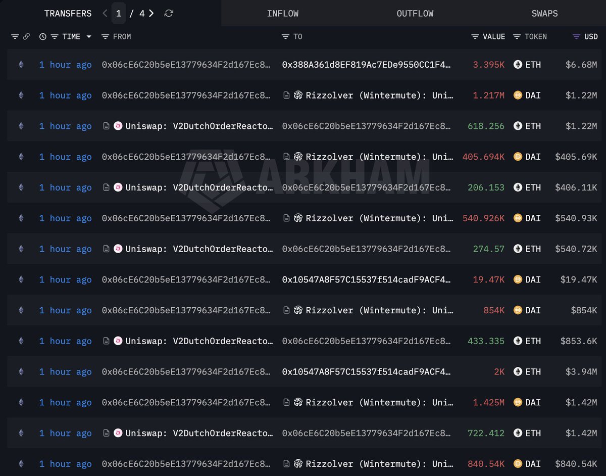Click the USD amount $540.72K
The height and width of the screenshot is (476, 606).
coord(576,249)
